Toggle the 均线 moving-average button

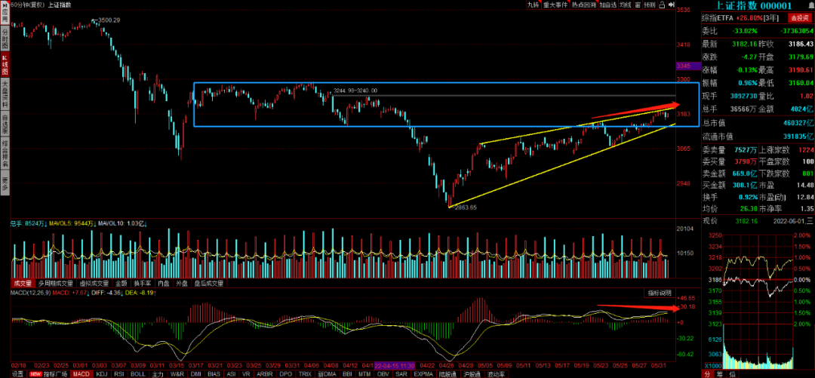pos(626,5)
